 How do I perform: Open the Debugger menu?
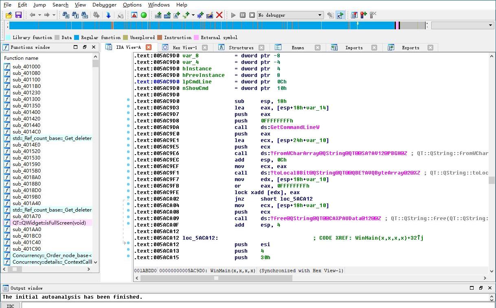[104, 5]
